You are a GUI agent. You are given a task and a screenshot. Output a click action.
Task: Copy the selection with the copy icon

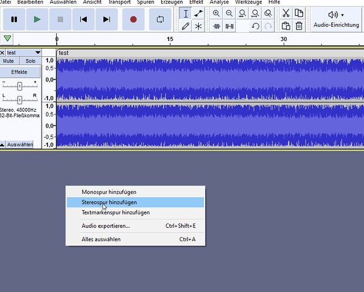[299, 13]
